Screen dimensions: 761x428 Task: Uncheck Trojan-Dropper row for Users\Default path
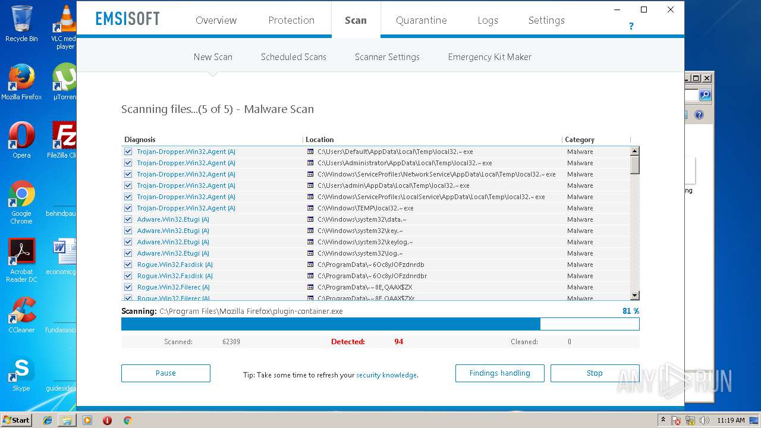[128, 152]
